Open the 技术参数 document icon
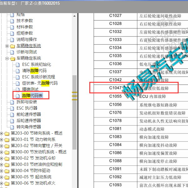Screen dimensions: 188x188 coord(12,21)
